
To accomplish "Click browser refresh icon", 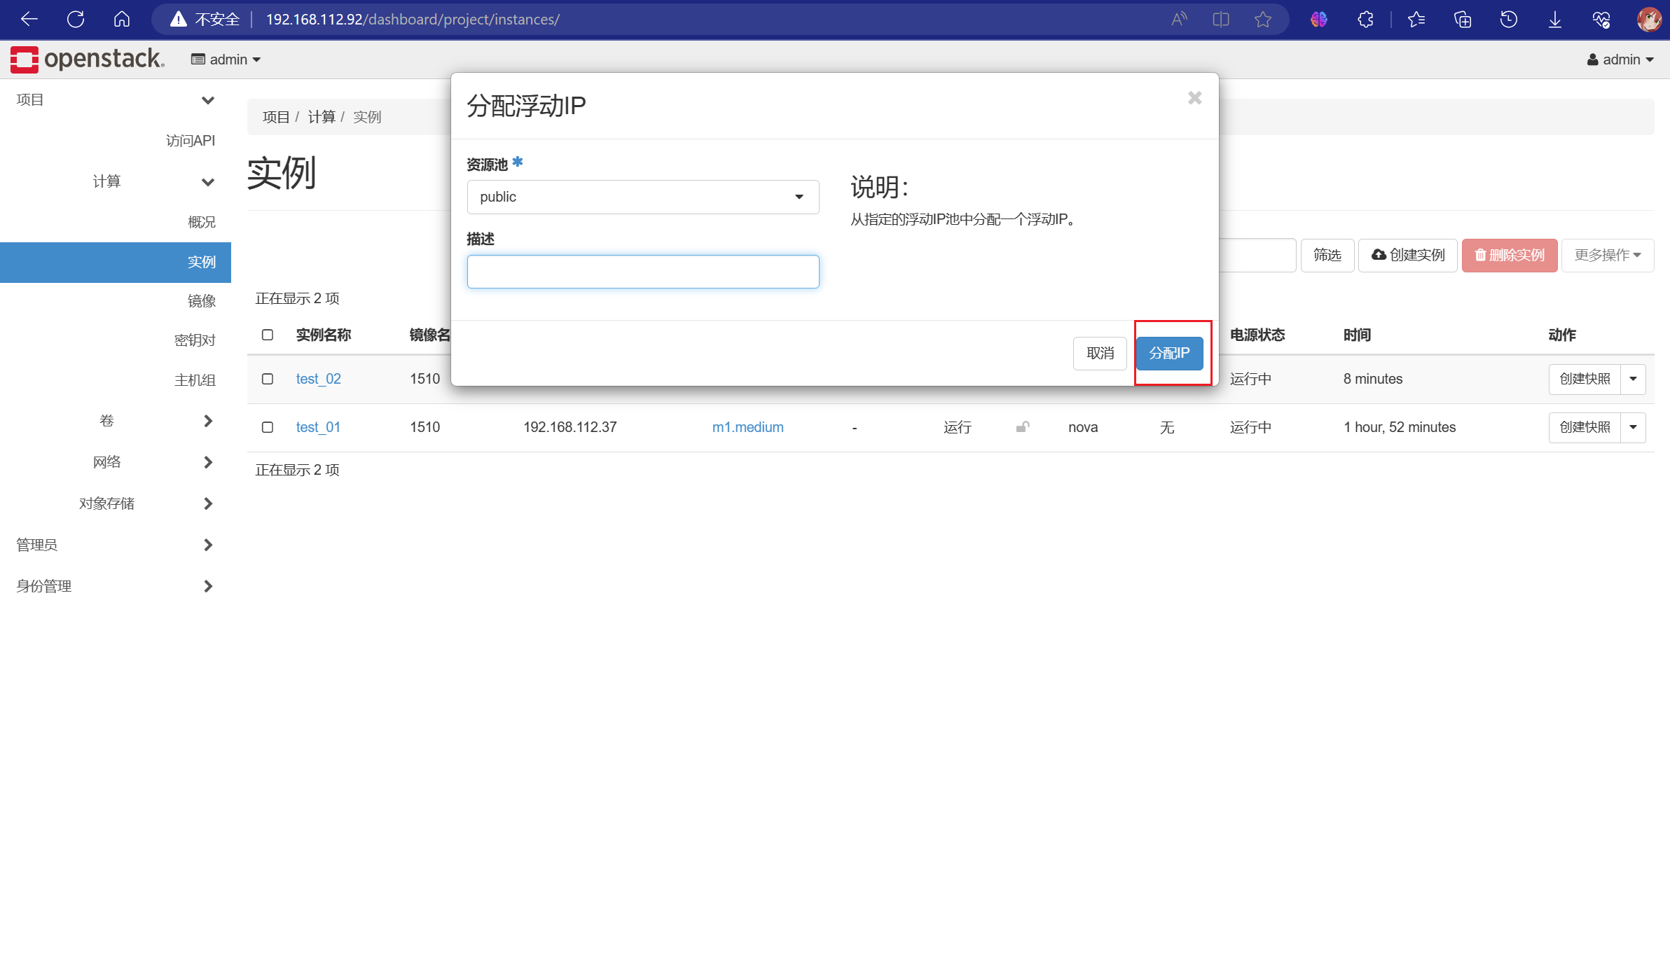I will pyautogui.click(x=76, y=20).
